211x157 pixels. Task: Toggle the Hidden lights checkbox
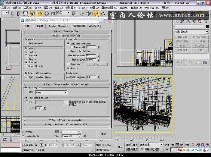click(x=26, y=59)
